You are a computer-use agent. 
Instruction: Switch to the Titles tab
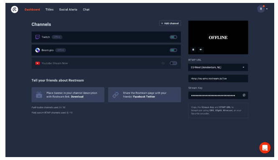click(x=49, y=10)
